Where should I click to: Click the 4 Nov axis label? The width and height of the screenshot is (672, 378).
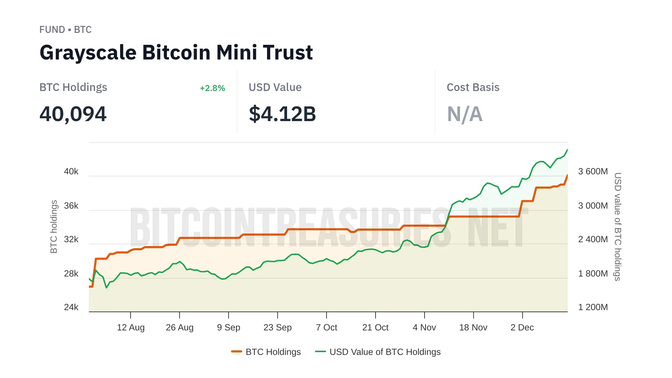424,327
